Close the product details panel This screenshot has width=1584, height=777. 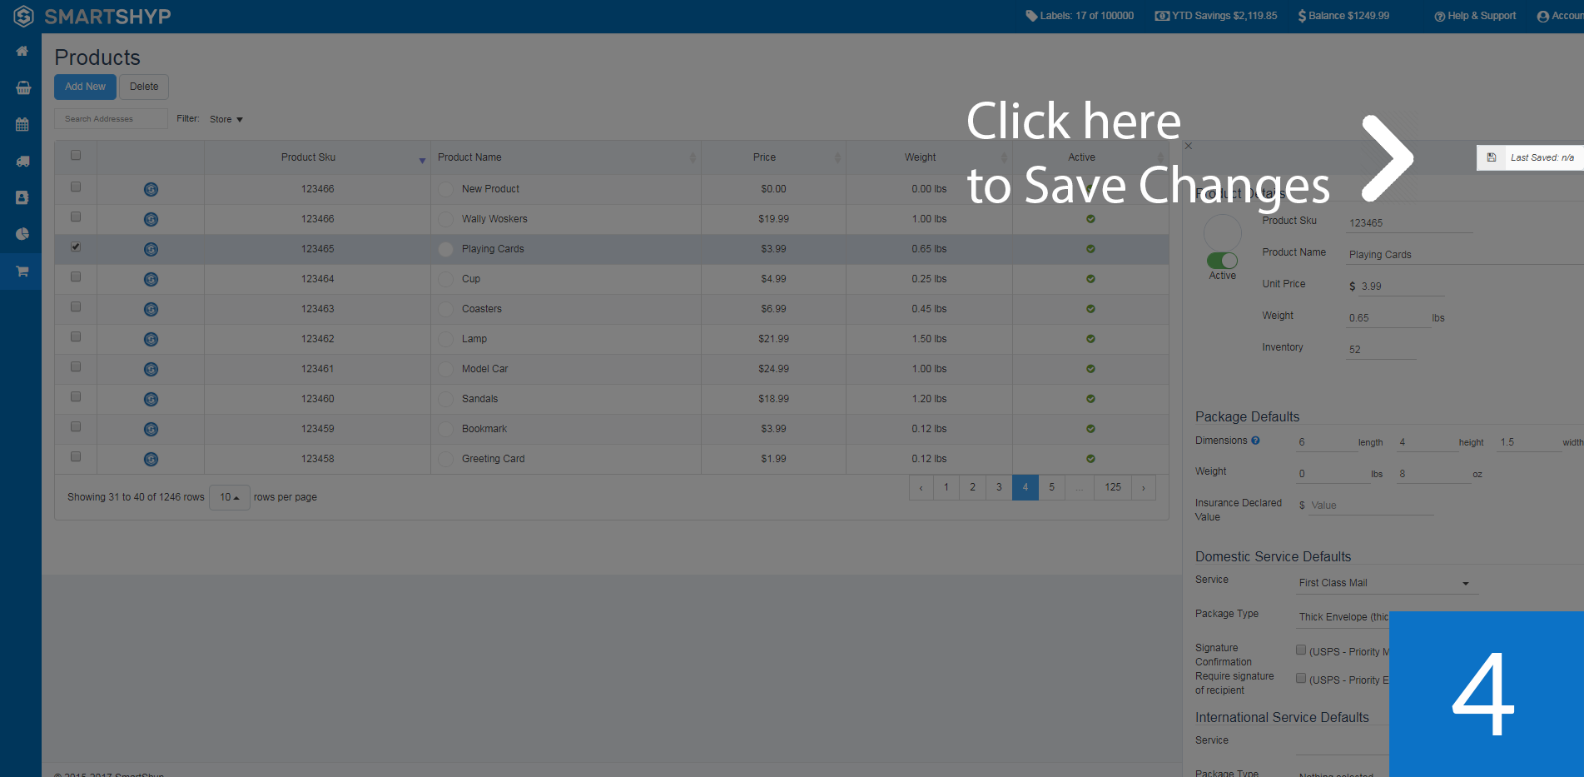coord(1189,146)
